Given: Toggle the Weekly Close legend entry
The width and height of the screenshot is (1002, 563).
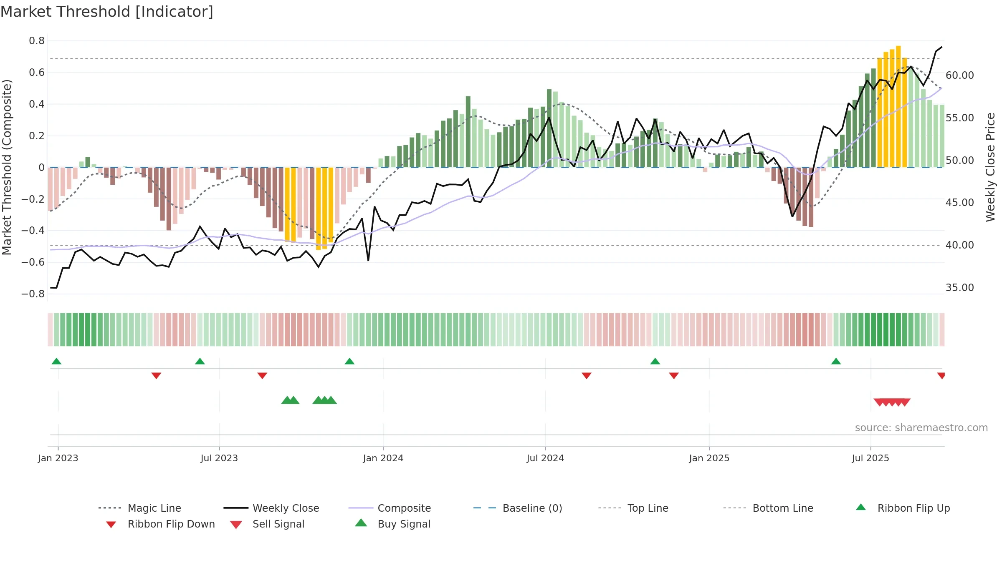Looking at the screenshot, I should pos(271,508).
